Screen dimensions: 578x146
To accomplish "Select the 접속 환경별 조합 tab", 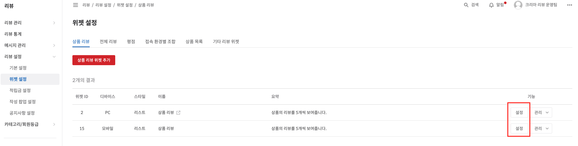I will coord(160,42).
